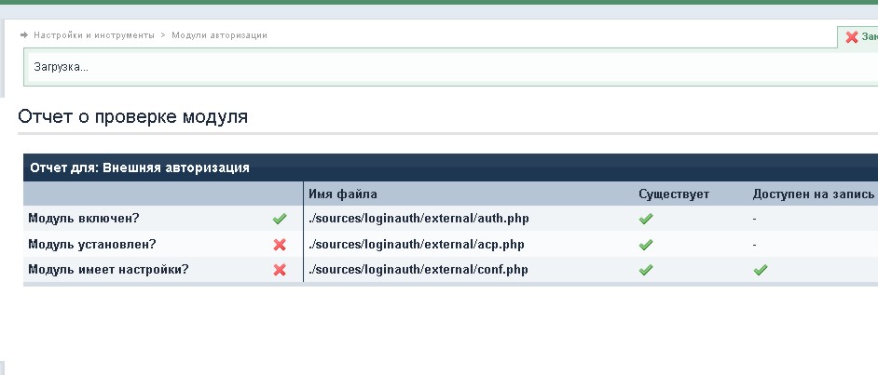Click the red cross beside "Модуль имеет настройки?"
Viewport: 878px width, 375px height.
point(279,270)
